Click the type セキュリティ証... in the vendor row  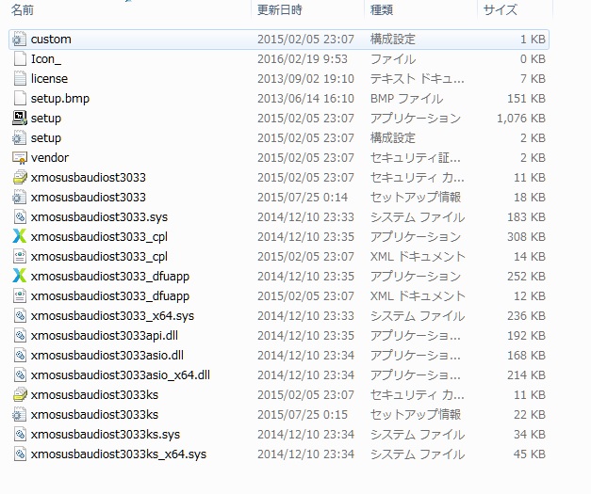[x=416, y=158]
